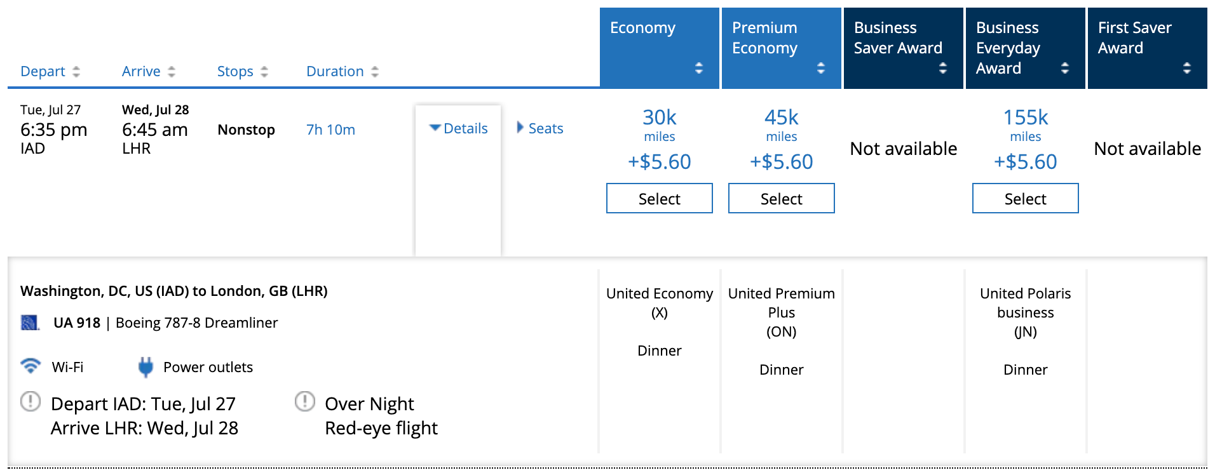This screenshot has height=475, width=1215.
Task: Click the Power outlets icon
Action: tap(146, 366)
